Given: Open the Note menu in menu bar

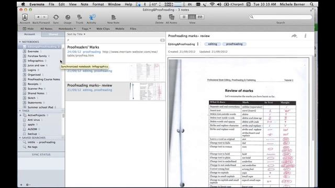Looking at the screenshot, I should click(84, 4).
